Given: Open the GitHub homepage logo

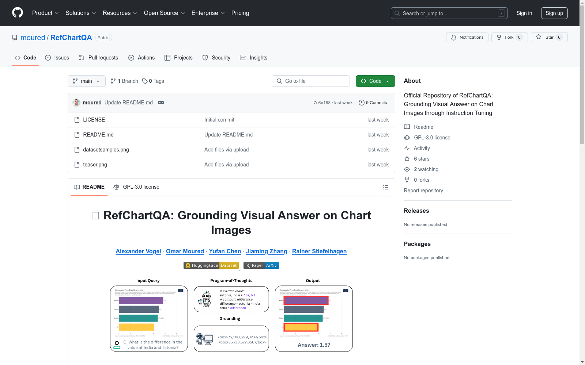Looking at the screenshot, I should click(x=18, y=13).
